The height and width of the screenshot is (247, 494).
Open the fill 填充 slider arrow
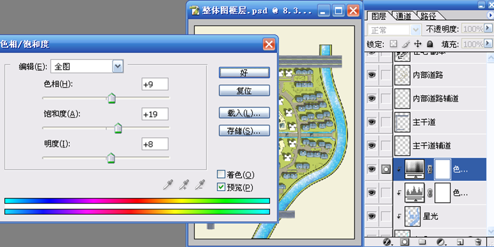[488, 43]
